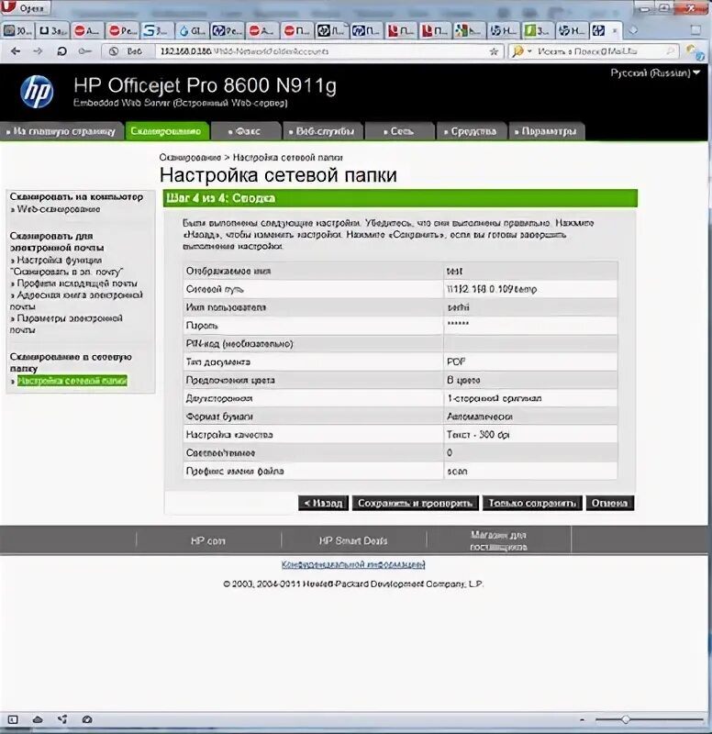Click the browser address field
This screenshot has width=712, height=734.
[x=323, y=51]
